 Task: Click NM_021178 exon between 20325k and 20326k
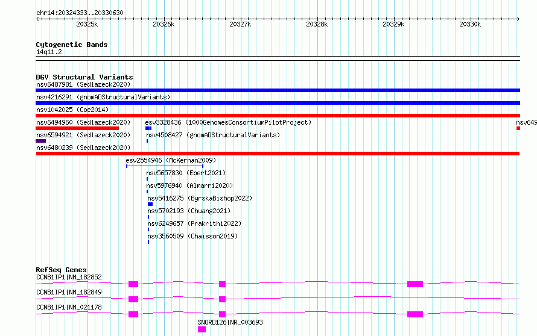click(133, 314)
